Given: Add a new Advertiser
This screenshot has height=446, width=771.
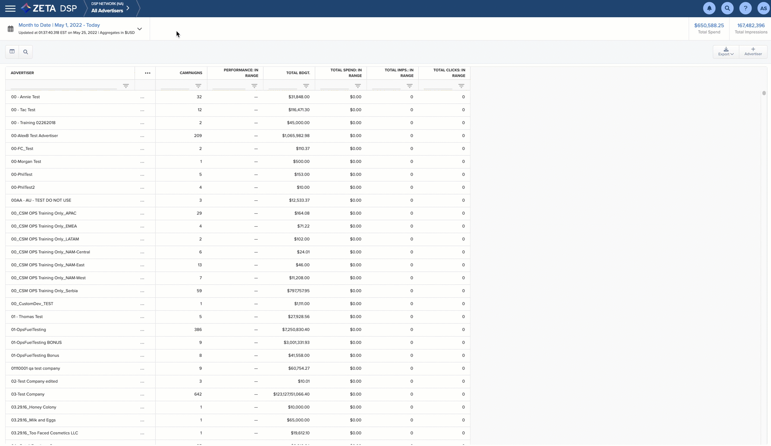Looking at the screenshot, I should (x=753, y=52).
